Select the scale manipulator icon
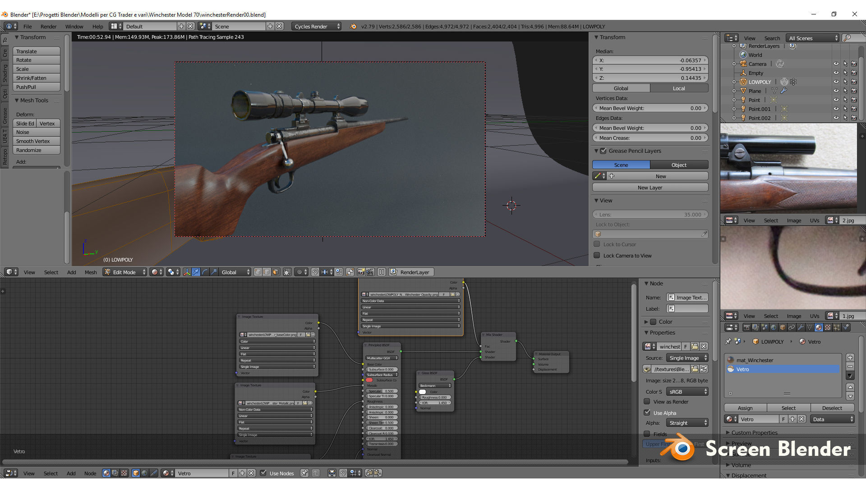The image size is (866, 487). (214, 272)
